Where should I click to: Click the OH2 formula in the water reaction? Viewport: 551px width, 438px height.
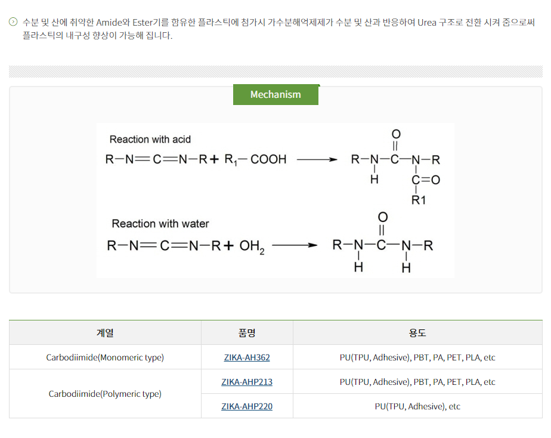(x=252, y=246)
